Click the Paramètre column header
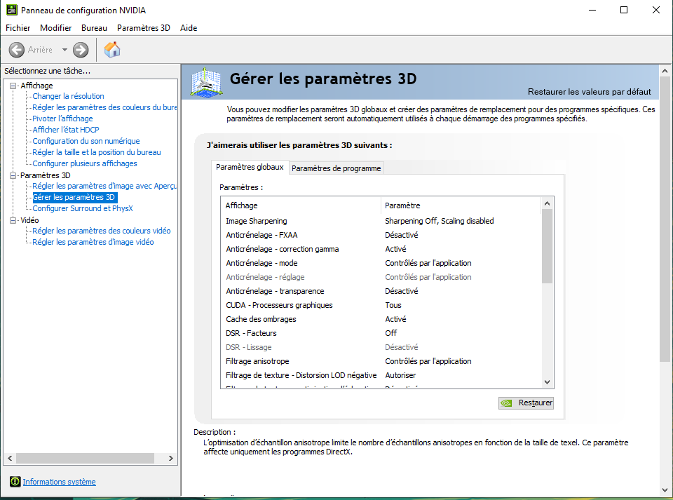This screenshot has height=500, width=673. click(461, 205)
